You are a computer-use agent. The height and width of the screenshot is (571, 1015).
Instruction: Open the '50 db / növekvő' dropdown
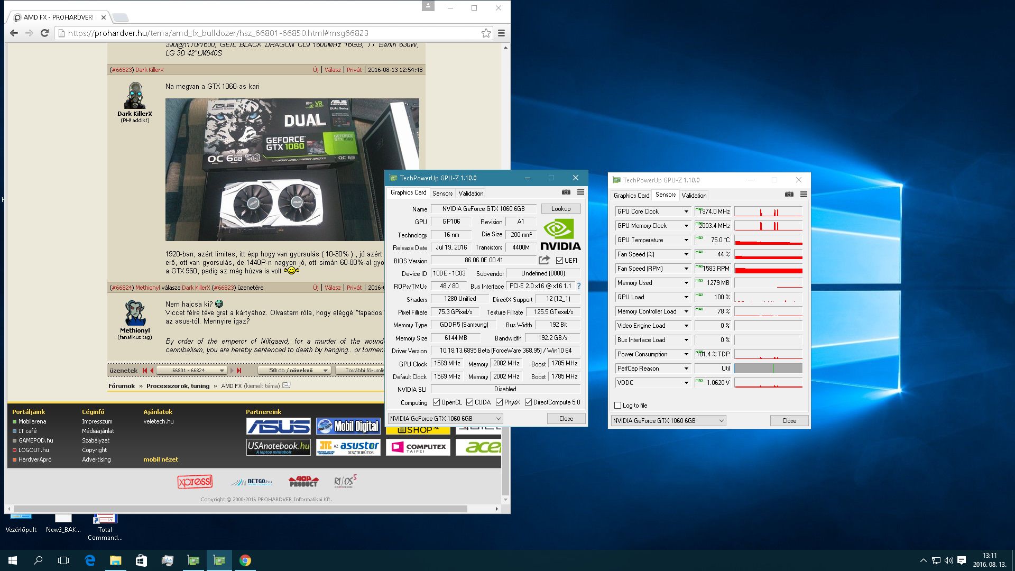[294, 371]
